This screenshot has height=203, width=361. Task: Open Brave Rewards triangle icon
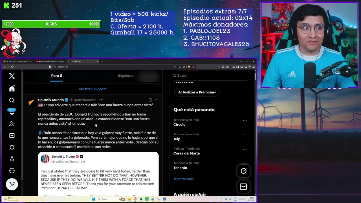193,67
